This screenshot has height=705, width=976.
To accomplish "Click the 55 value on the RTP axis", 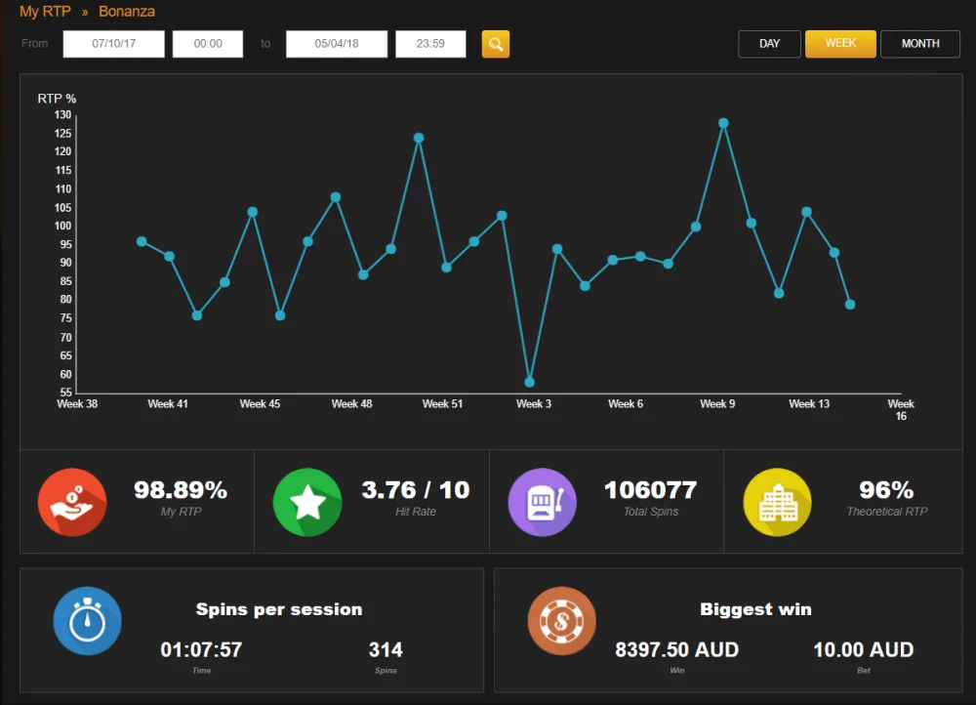I will [66, 392].
